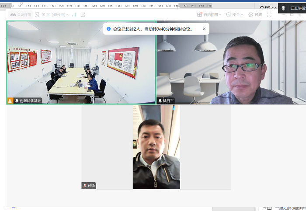Click the orange host icon on 创新转化基地
This screenshot has height=211, width=306.
10,101
